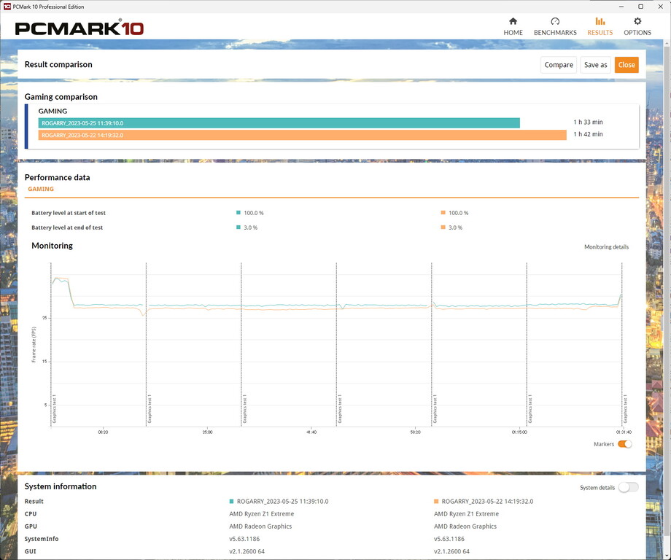The image size is (671, 560).
Task: Click the scrollbar up arrow
Action: pyautogui.click(x=667, y=43)
